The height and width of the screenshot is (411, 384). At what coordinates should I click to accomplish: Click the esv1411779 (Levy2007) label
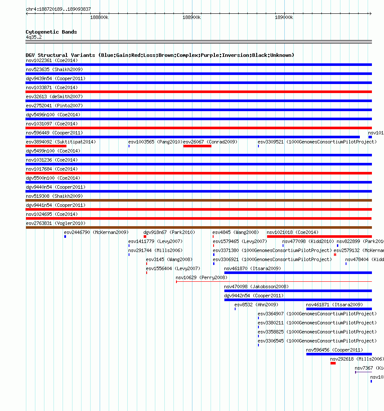(x=155, y=241)
